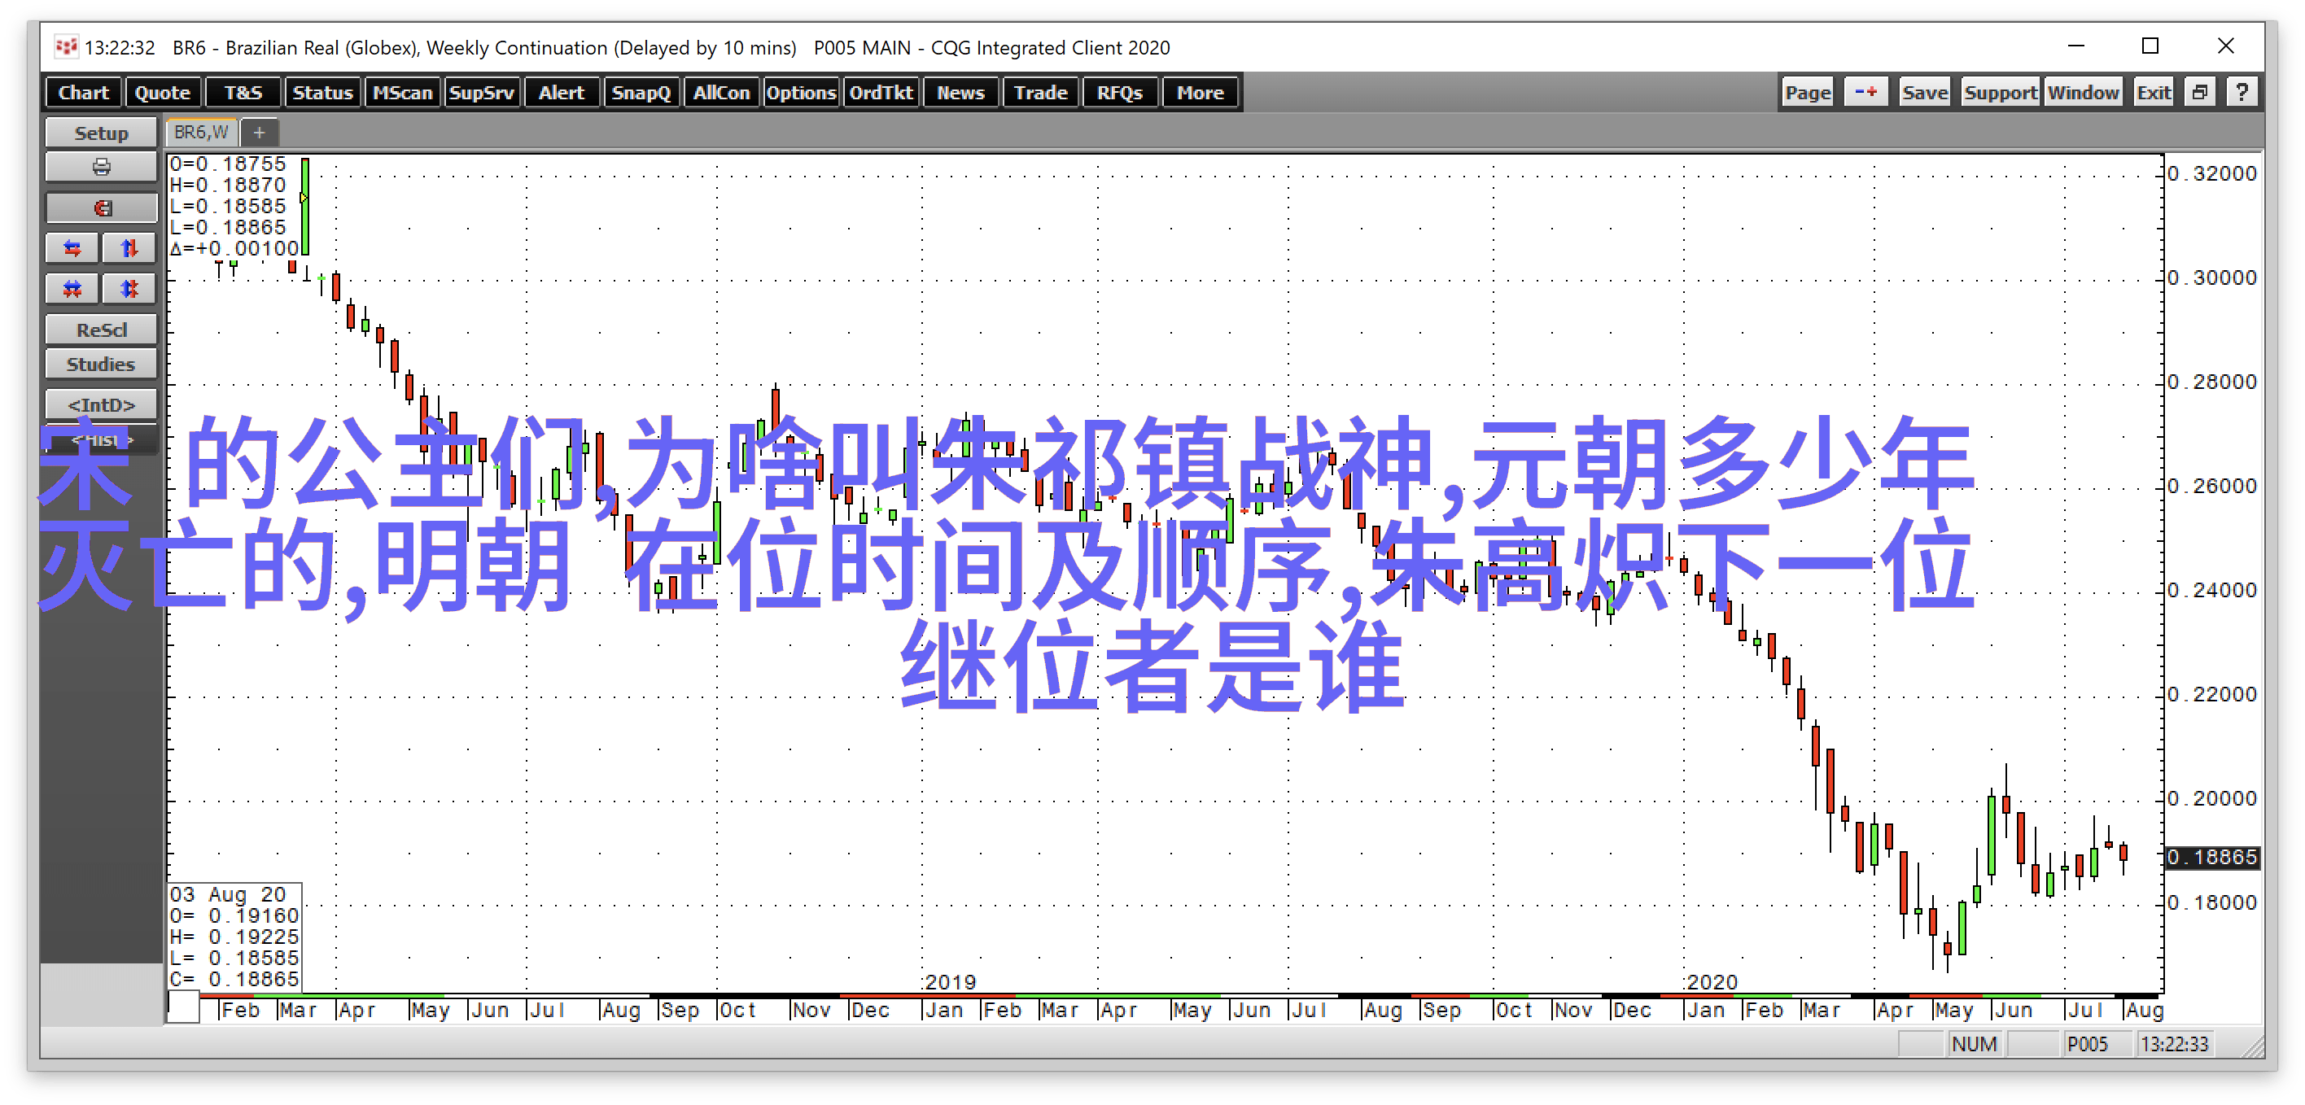Click the Save button
Viewport: 2305px width, 1105px height.
pyautogui.click(x=1925, y=92)
